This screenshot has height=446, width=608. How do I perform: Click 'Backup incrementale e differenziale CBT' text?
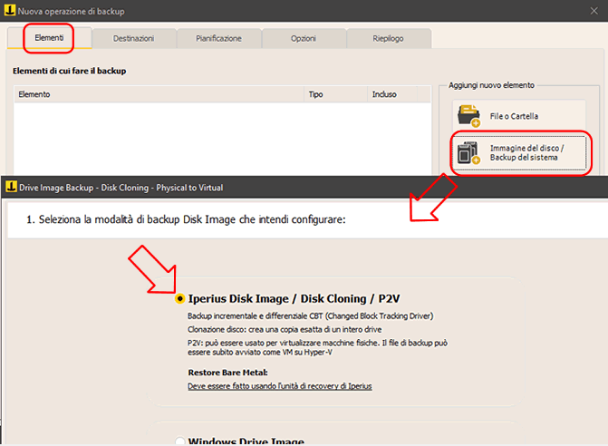click(x=310, y=316)
